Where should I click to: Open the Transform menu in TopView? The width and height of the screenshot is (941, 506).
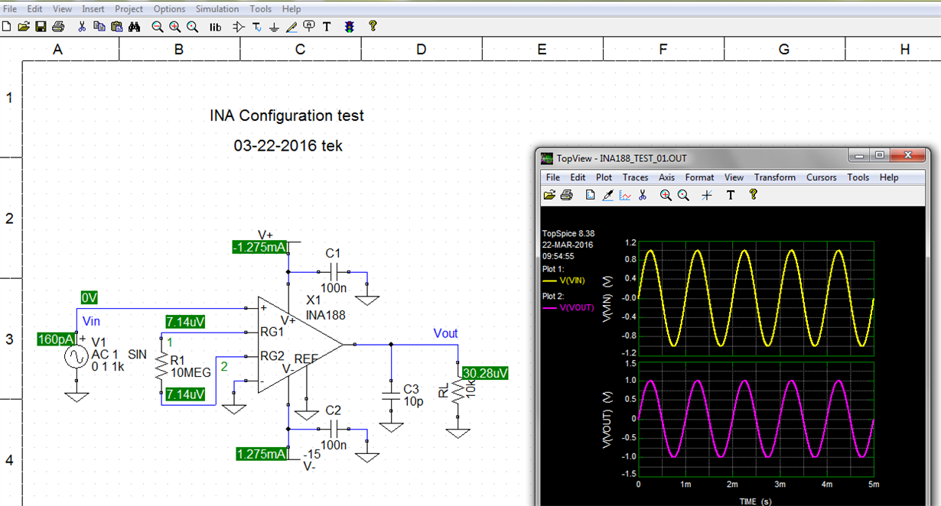[775, 177]
